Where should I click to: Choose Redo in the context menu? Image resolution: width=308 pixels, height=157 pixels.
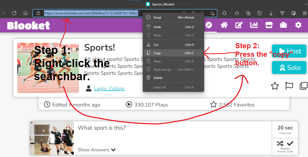pos(173,35)
